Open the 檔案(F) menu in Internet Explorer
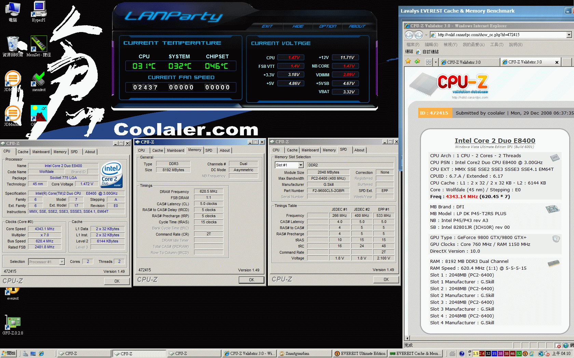 [x=413, y=45]
